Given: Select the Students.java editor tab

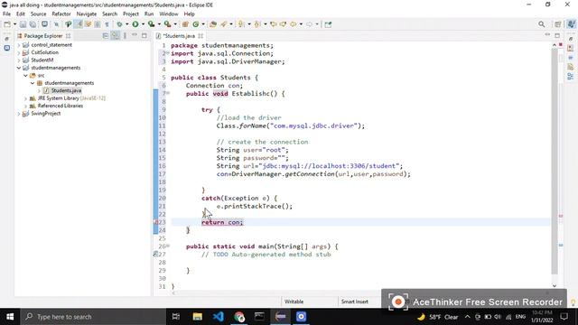Looking at the screenshot, I should pos(179,36).
